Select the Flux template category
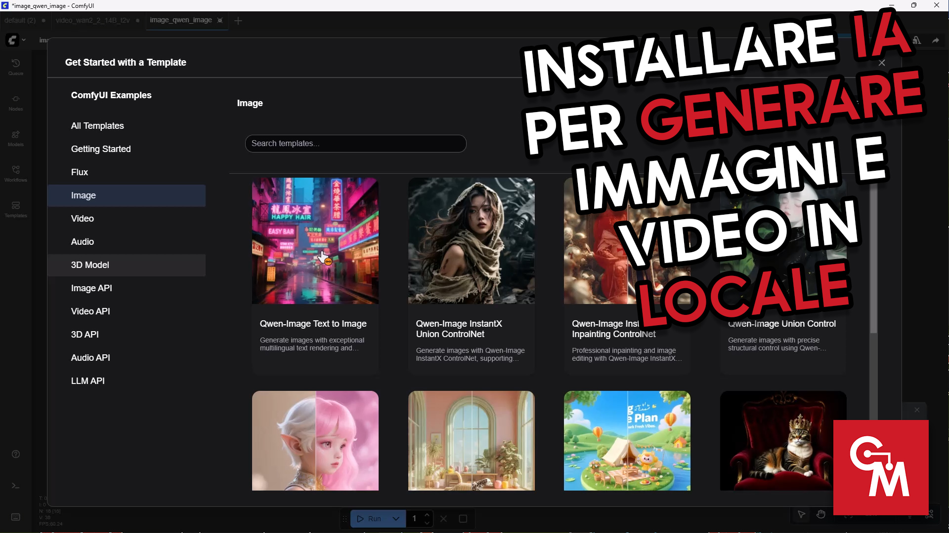The image size is (949, 533). [79, 172]
